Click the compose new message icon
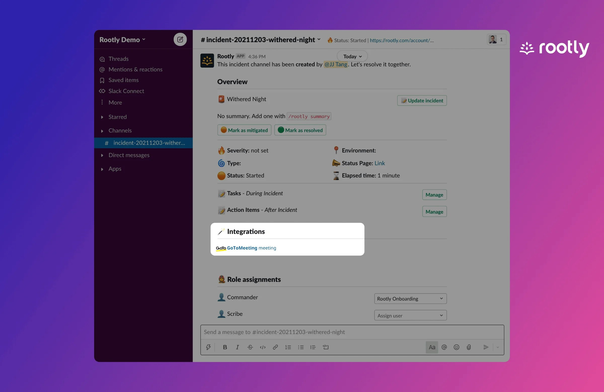Screen dimensions: 604x392 pos(180,39)
